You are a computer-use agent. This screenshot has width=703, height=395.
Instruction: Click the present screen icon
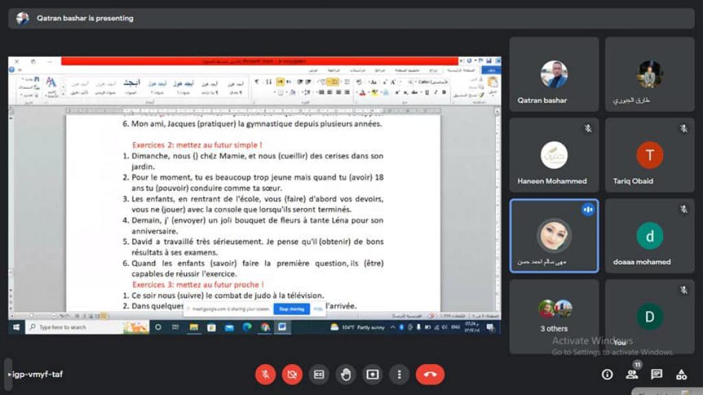[x=372, y=374]
